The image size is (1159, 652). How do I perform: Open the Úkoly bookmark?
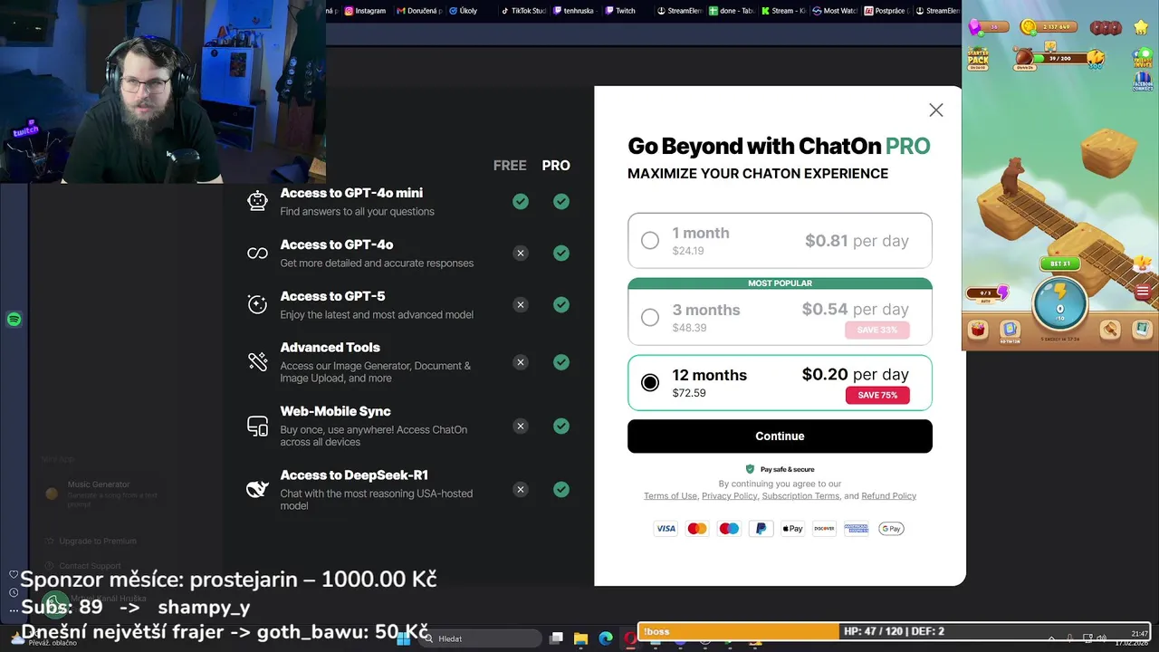[x=462, y=11]
